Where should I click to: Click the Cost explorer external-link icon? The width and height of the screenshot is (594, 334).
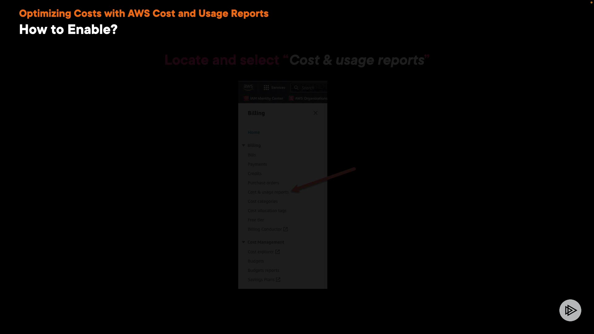click(278, 252)
